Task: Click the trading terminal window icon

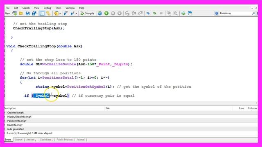Action: pos(190,13)
